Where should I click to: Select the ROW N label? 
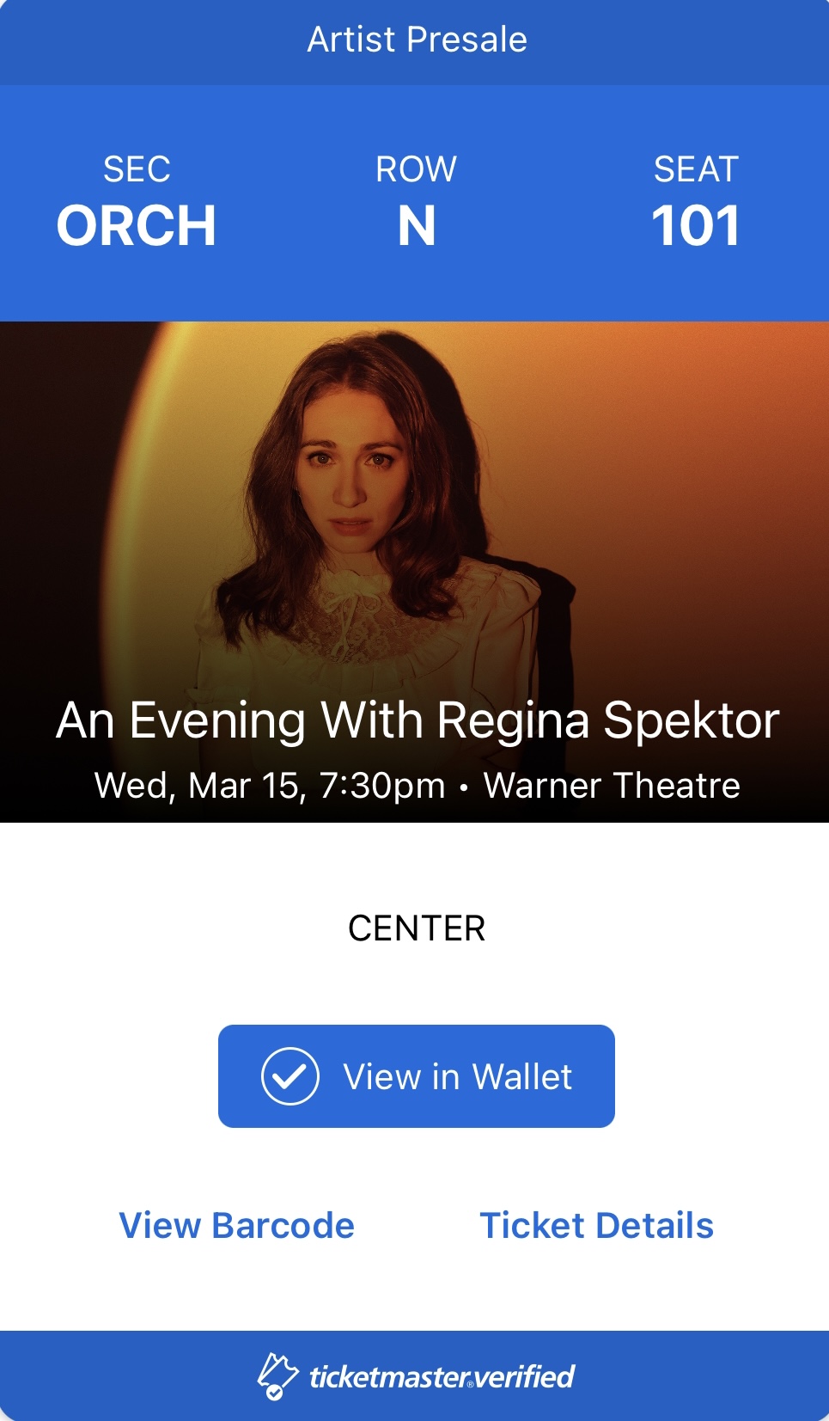coord(417,202)
